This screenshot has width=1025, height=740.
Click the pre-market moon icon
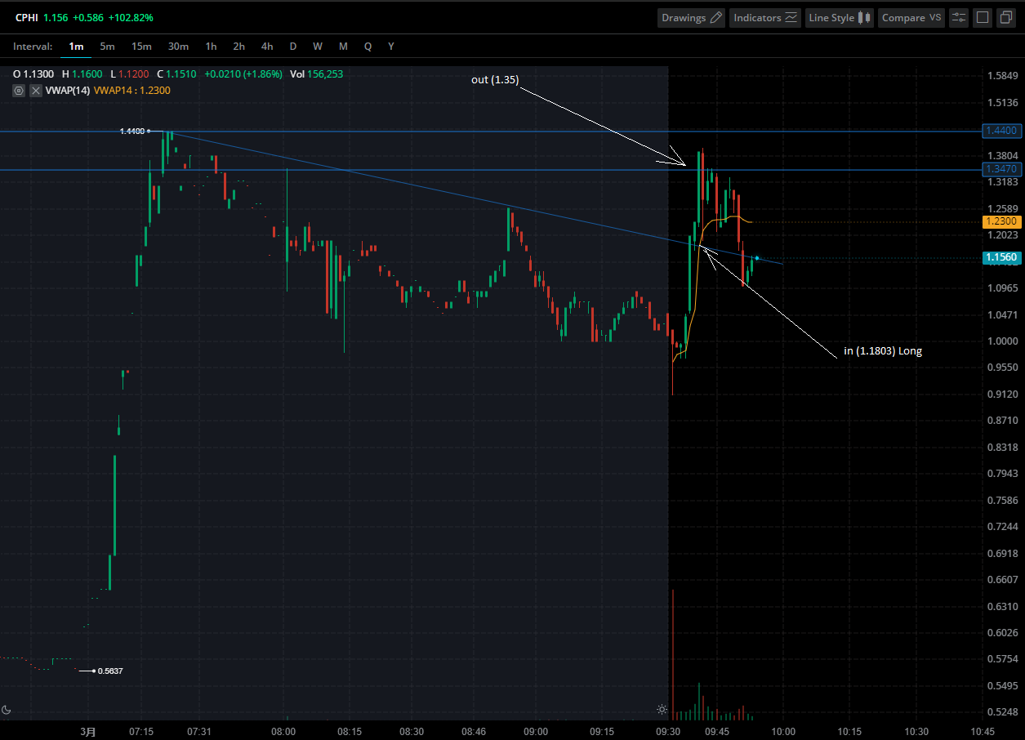(x=7, y=710)
